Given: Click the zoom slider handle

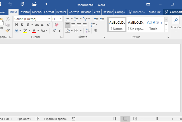Looking at the screenshot, I should pos(157,119).
